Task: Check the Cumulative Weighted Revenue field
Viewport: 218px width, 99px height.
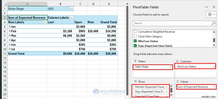Action: 135,32
